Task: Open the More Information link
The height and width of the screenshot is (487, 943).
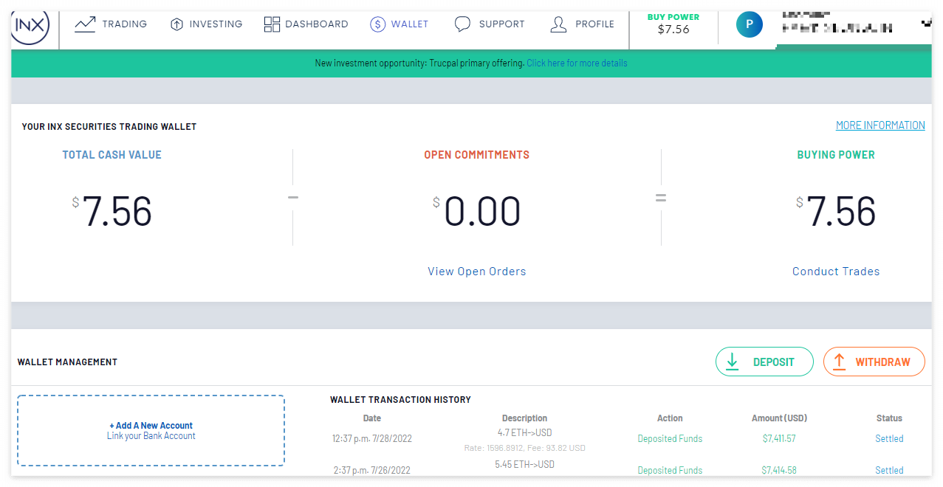Action: tap(880, 125)
